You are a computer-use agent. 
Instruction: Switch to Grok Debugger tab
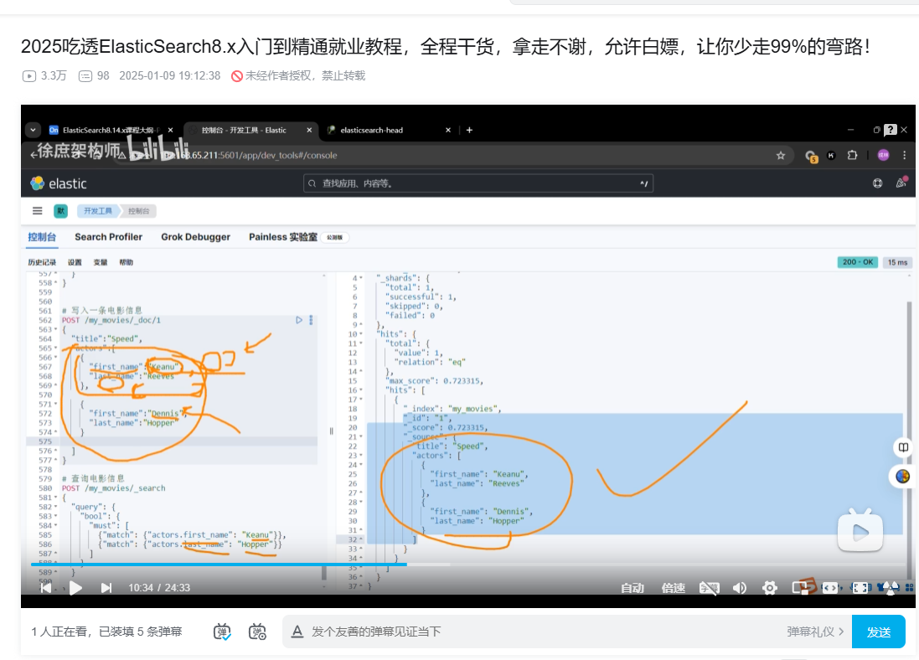pyautogui.click(x=196, y=237)
